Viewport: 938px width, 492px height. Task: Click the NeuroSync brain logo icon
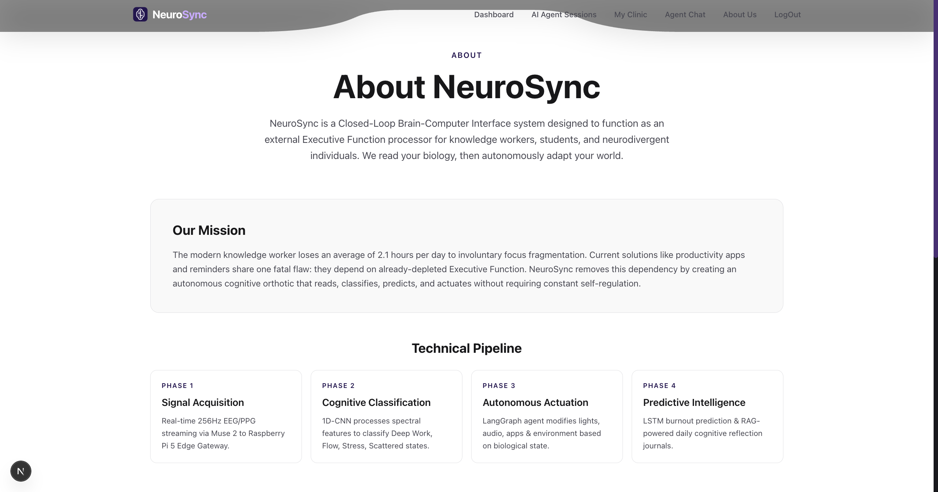click(x=140, y=15)
